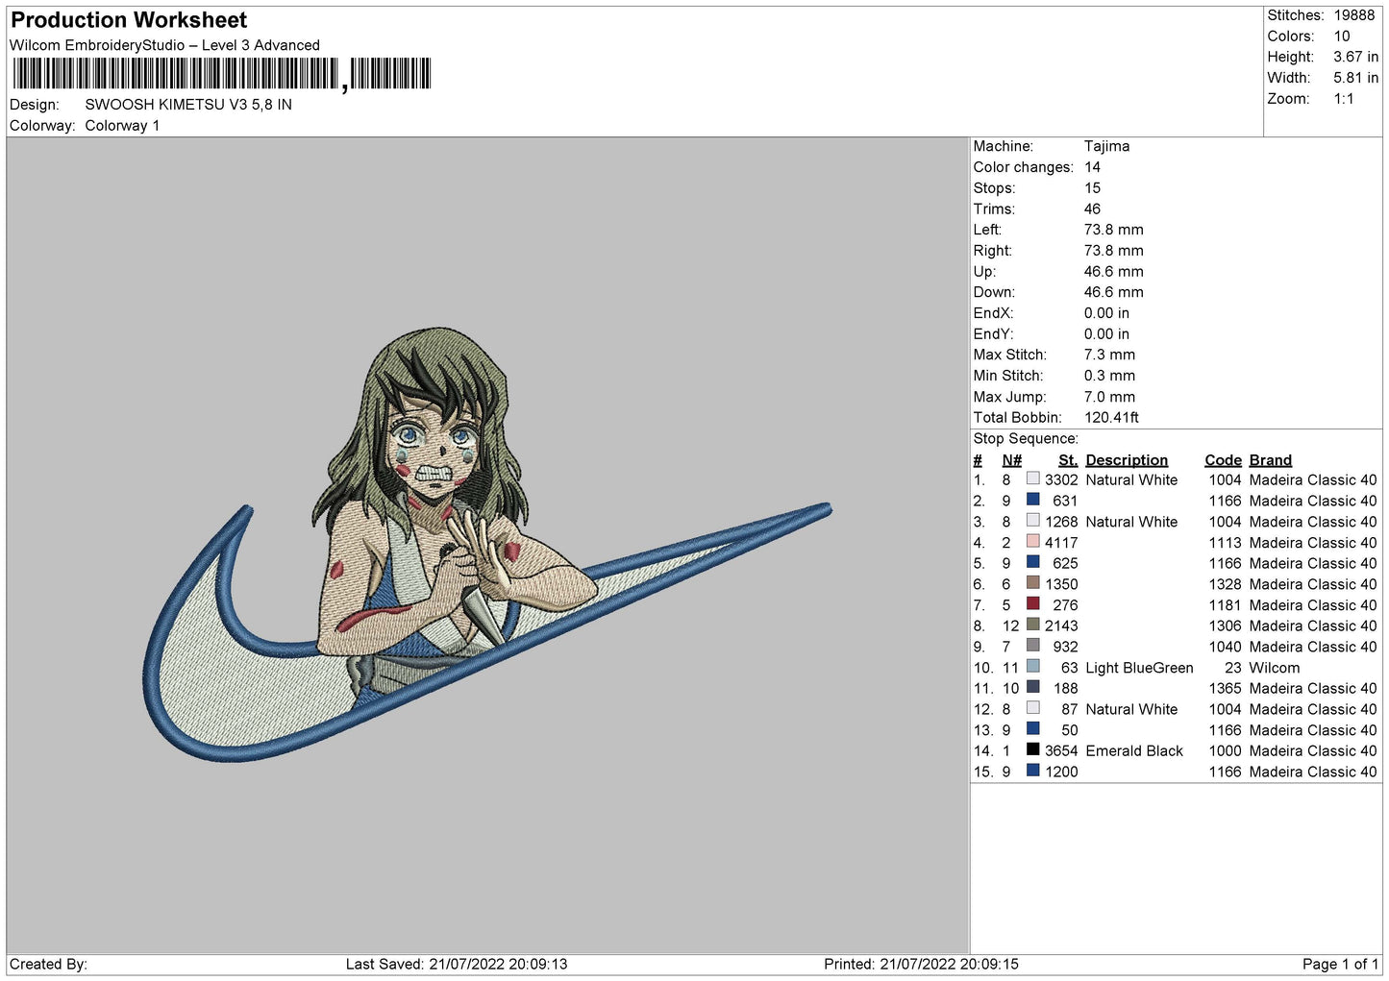Viewport: 1389px width, 981px height.
Task: Click the Height value 3.67 in
Action: point(1355,57)
